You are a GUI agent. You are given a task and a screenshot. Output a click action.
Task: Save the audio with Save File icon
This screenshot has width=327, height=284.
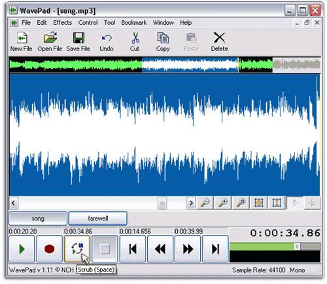(x=78, y=42)
